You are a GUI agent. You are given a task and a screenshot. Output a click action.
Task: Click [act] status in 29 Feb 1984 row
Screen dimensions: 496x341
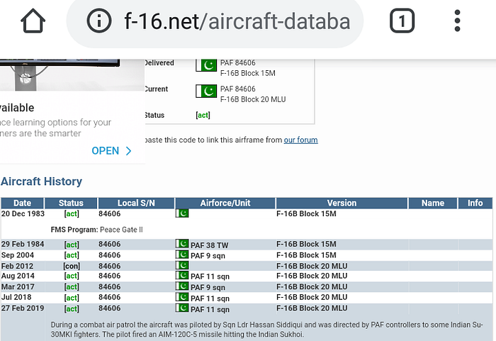[72, 245]
